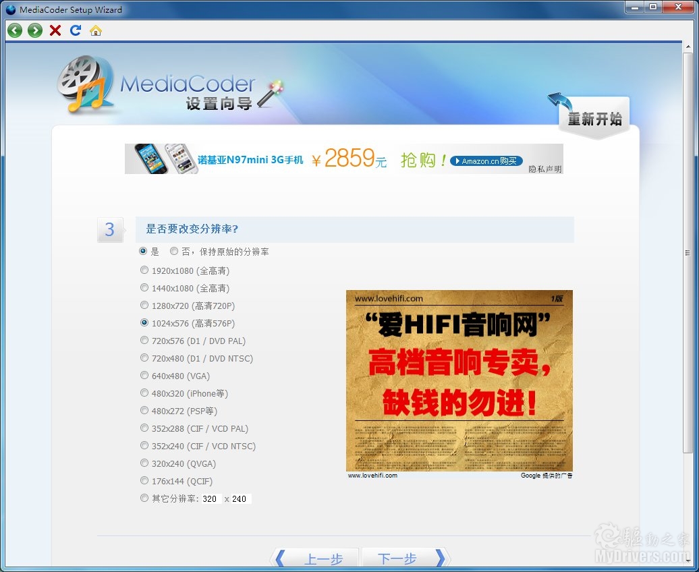699x572 pixels.
Task: Click the green Forward navigation arrow
Action: pos(35,30)
